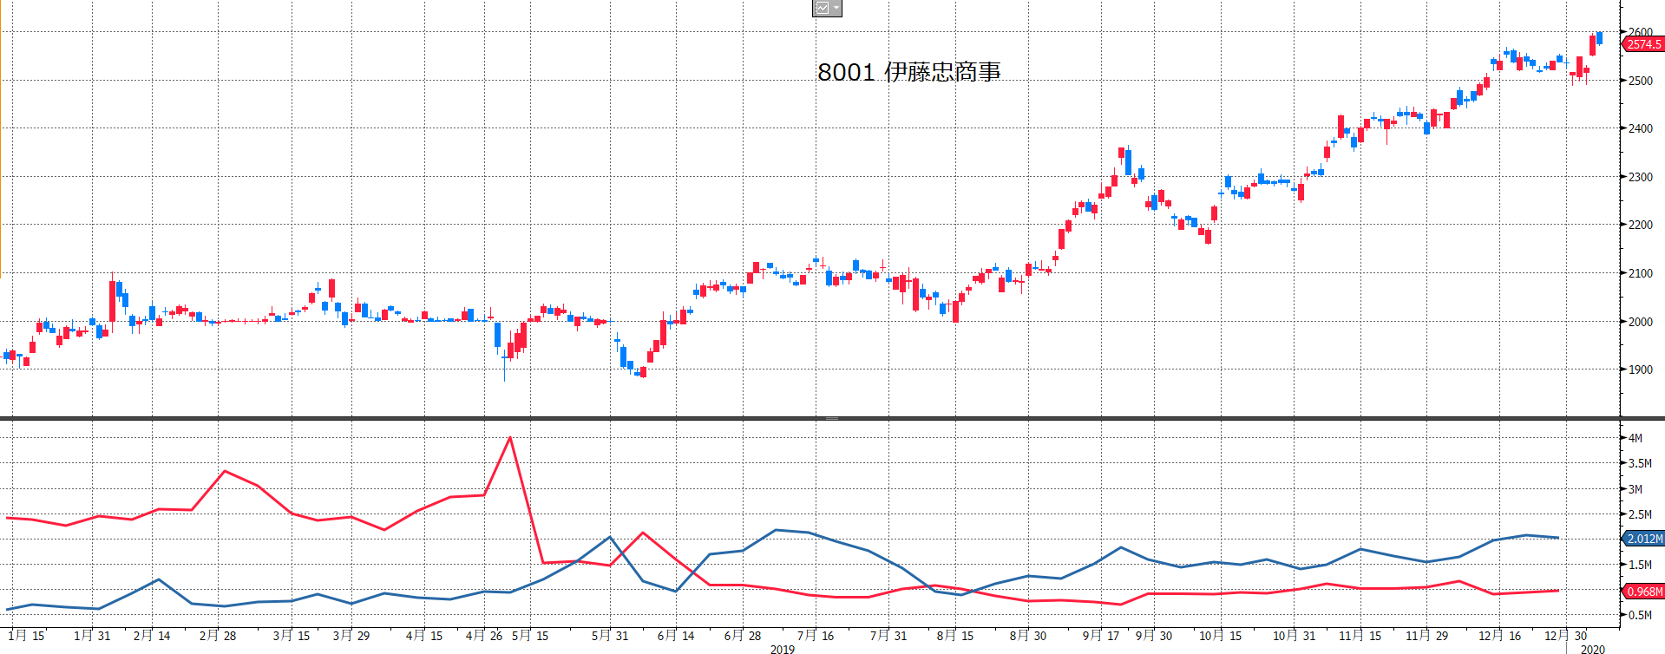Image resolution: width=1665 pixels, height=654 pixels.
Task: Click the panel divider between price and volume
Action: click(831, 418)
